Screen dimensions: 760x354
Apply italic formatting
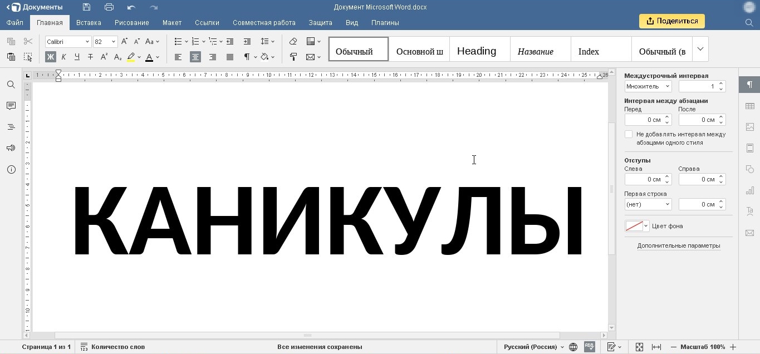pyautogui.click(x=63, y=57)
